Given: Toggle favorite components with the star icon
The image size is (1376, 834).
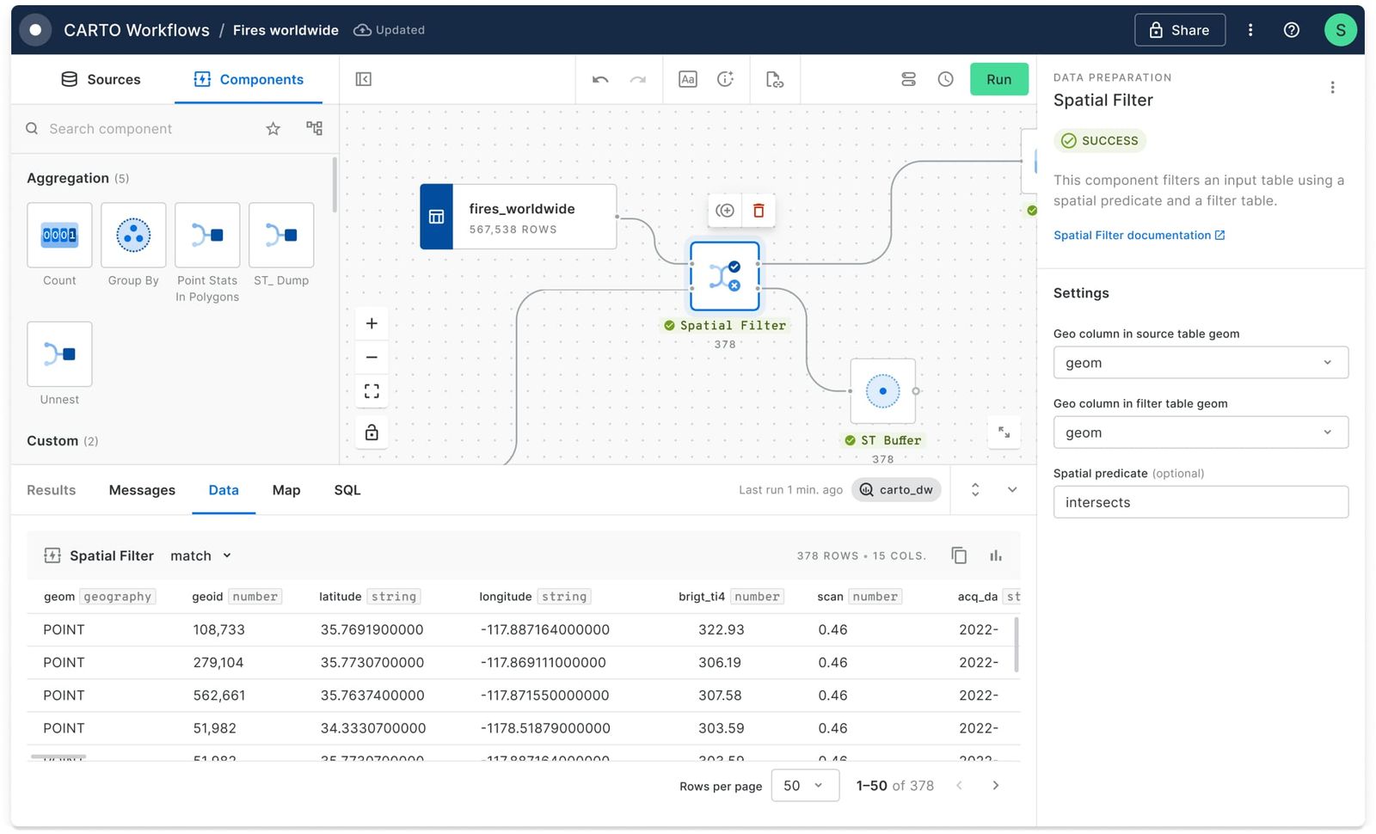Looking at the screenshot, I should click(273, 128).
